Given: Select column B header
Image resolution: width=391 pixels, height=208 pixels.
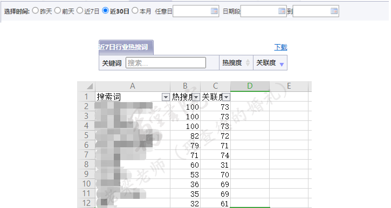Looking at the screenshot, I should [186, 86].
